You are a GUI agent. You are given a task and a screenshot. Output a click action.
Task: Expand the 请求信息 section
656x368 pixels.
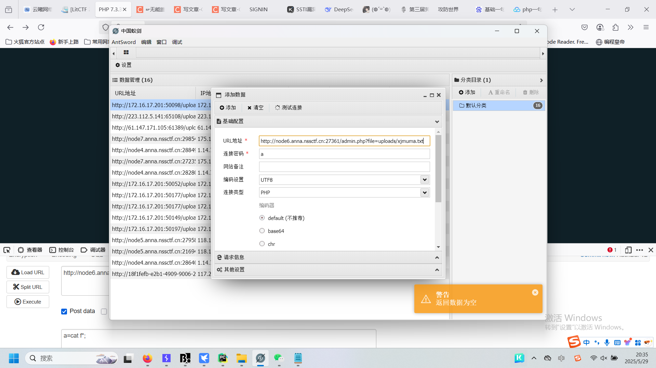437,257
